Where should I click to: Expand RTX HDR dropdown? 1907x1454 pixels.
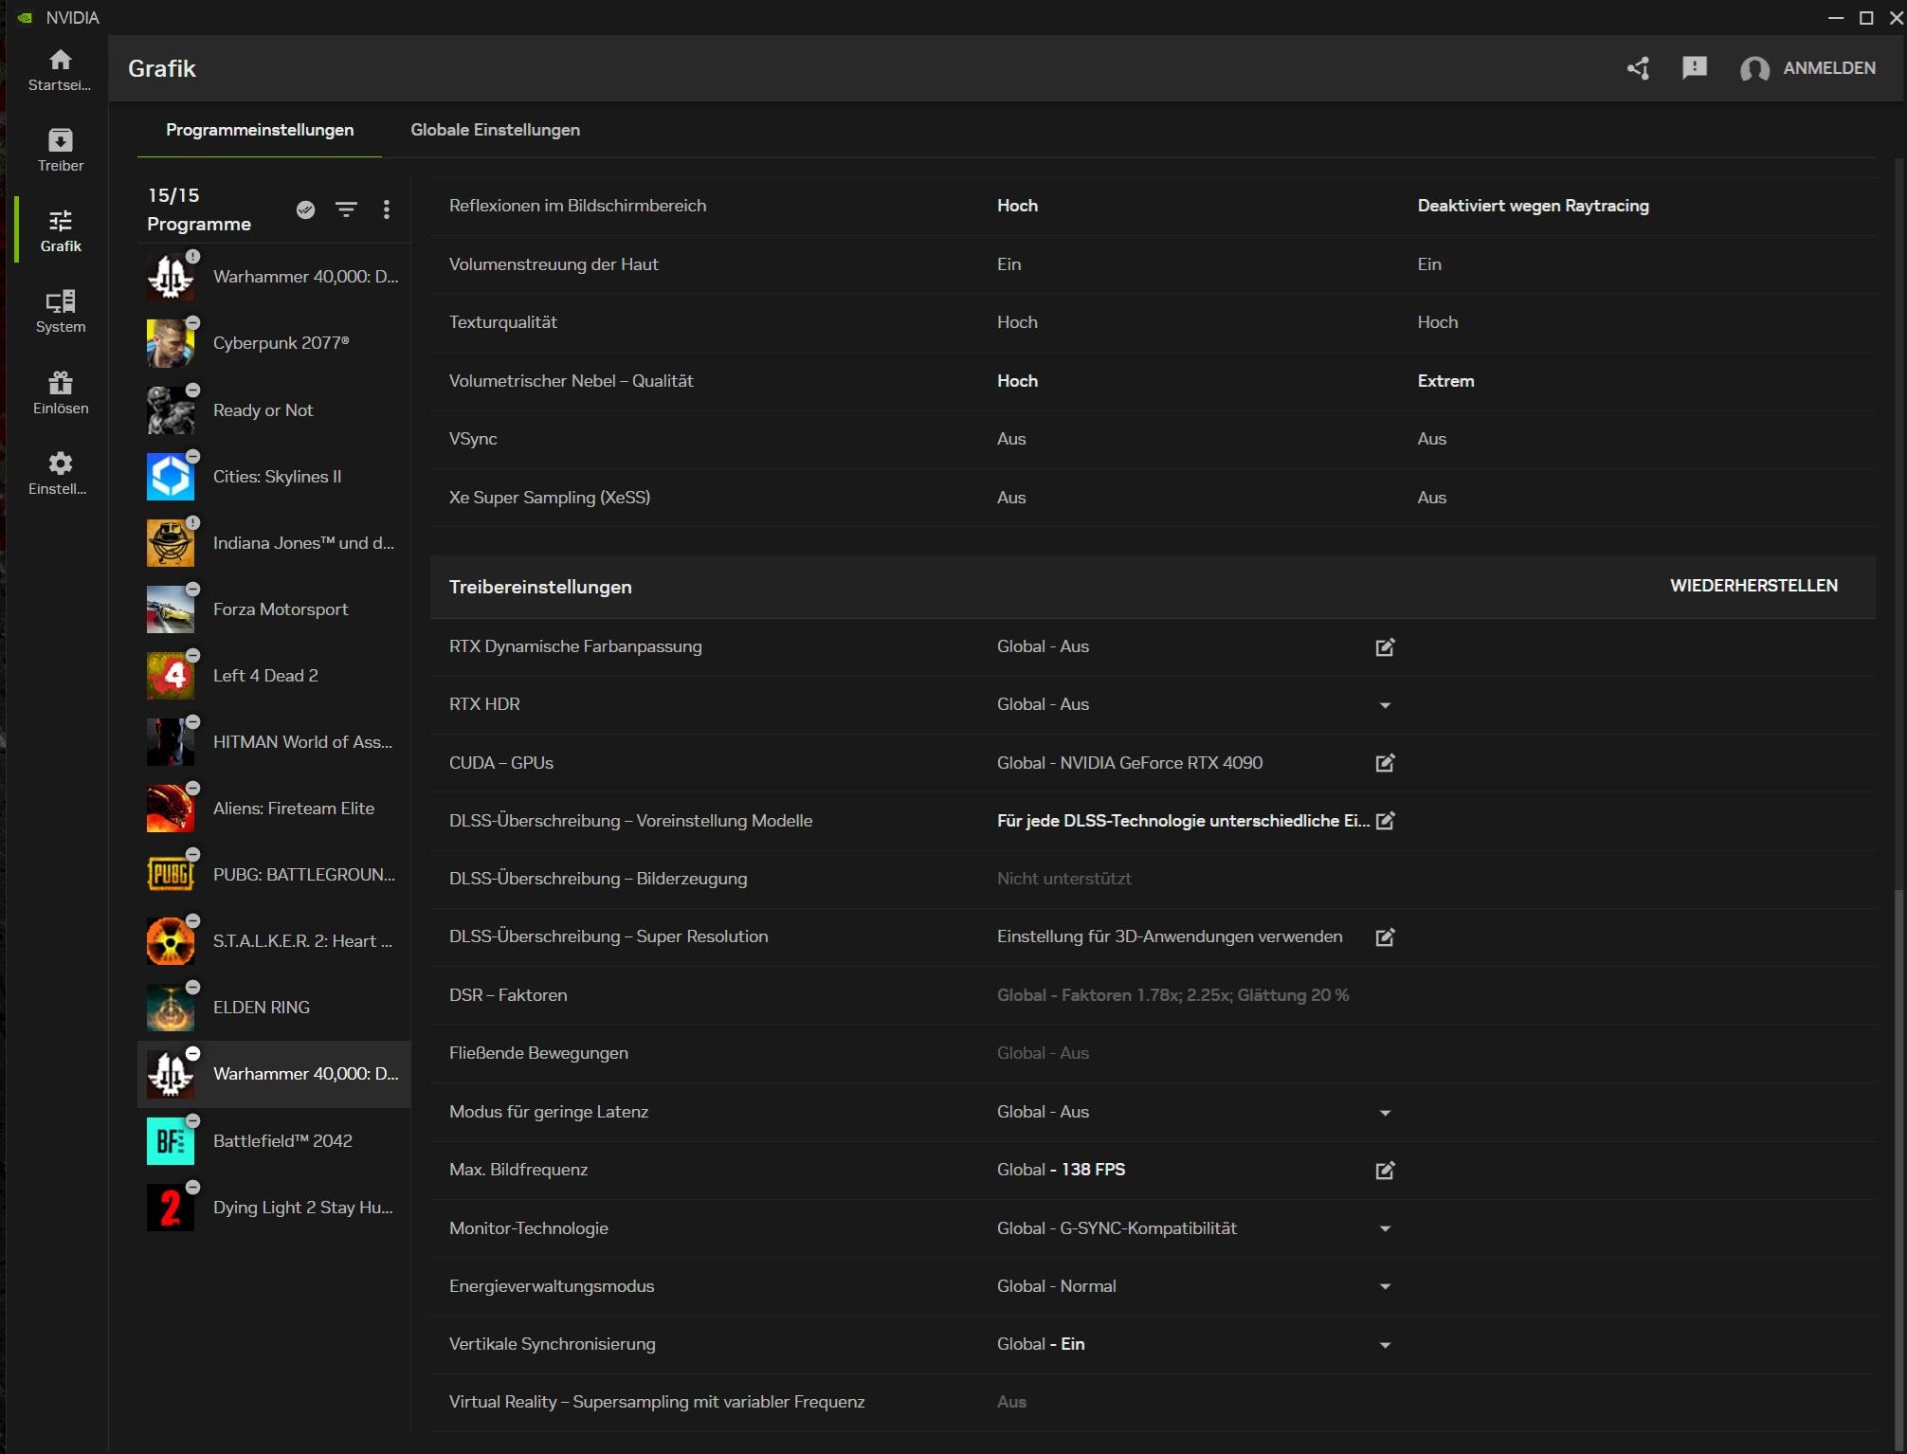[x=1385, y=705]
